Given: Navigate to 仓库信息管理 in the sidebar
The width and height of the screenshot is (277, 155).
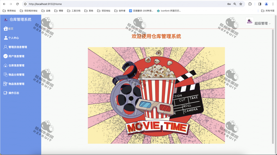Looking at the screenshot, I should click(x=21, y=65).
